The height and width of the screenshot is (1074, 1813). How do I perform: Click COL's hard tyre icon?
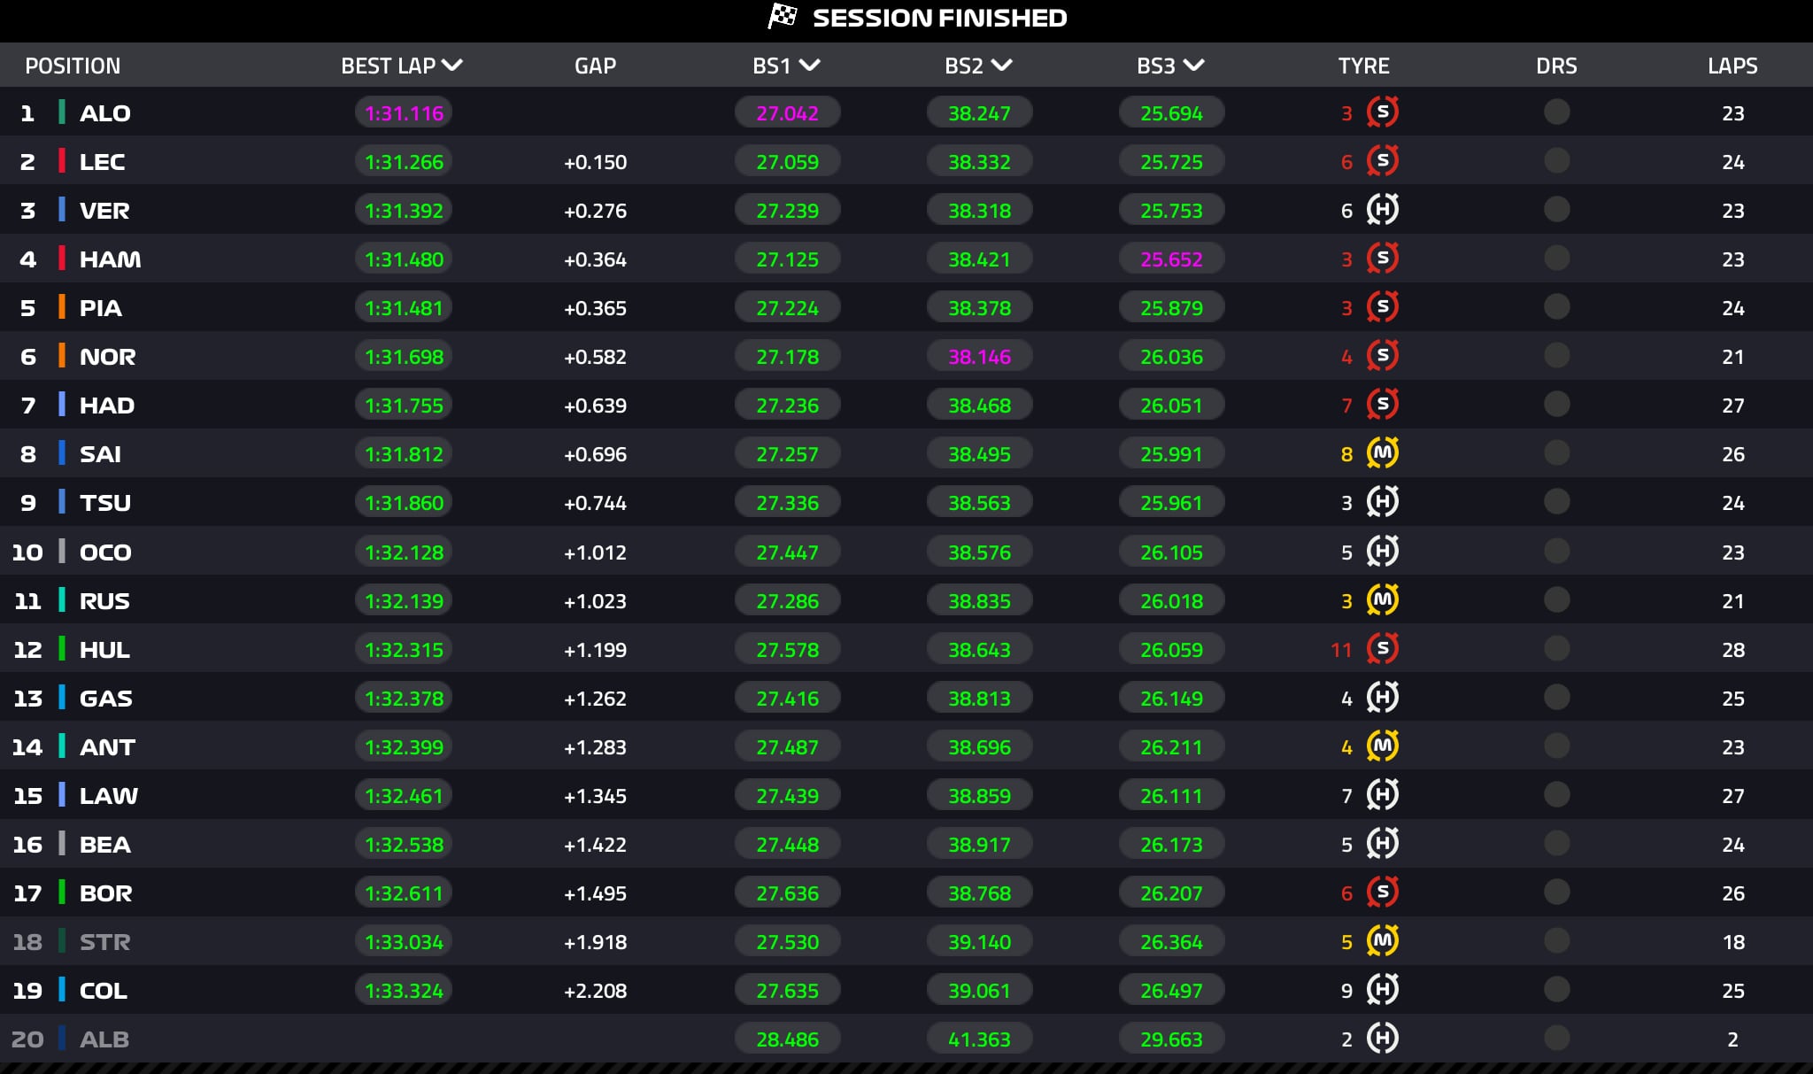point(1382,990)
